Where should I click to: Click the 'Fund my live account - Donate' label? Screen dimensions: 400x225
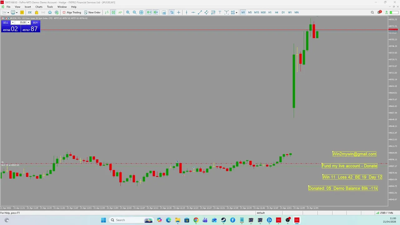pyautogui.click(x=349, y=166)
